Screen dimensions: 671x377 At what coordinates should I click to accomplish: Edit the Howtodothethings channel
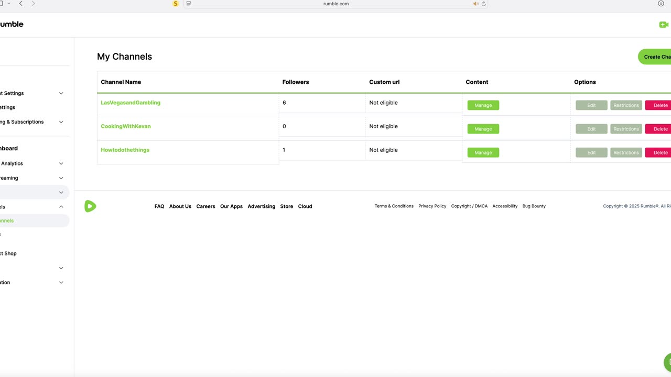(591, 152)
